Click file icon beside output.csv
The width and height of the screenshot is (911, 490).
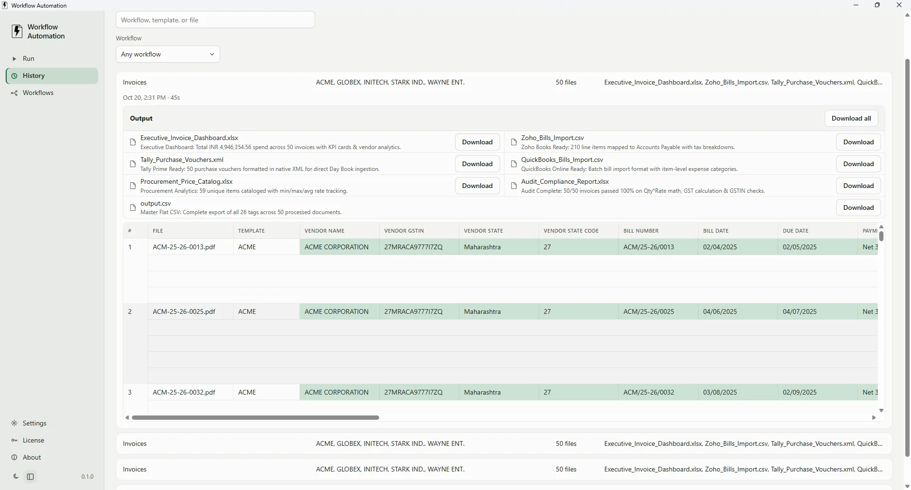[x=133, y=207]
